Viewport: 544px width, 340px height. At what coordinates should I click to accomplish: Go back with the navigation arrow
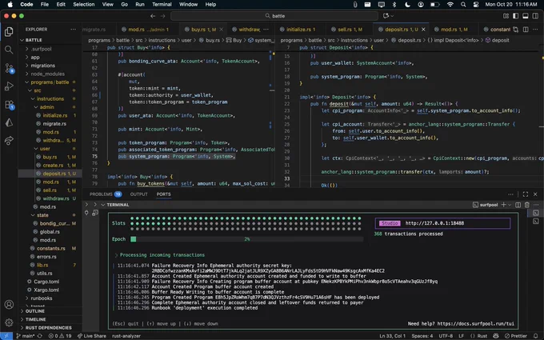pos(153,16)
